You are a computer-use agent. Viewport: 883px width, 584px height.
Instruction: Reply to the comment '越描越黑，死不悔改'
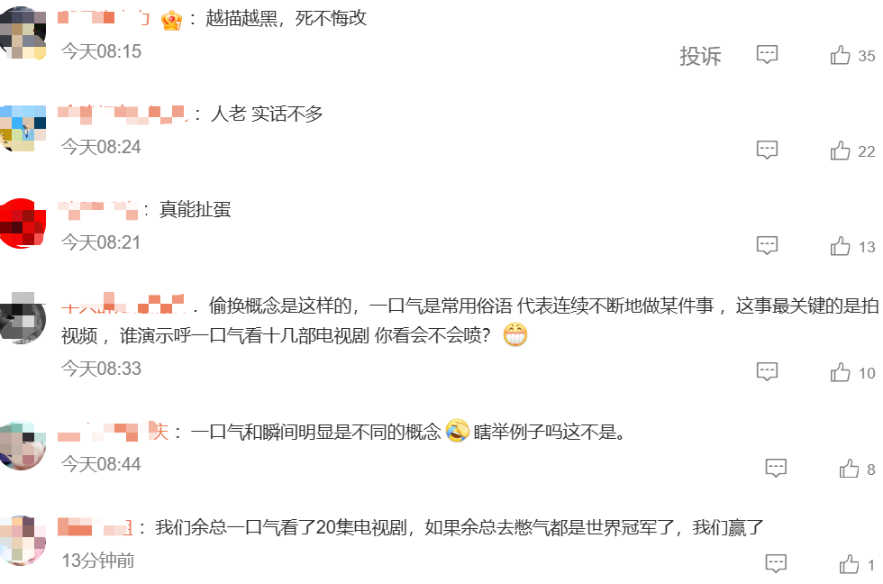pos(767,55)
